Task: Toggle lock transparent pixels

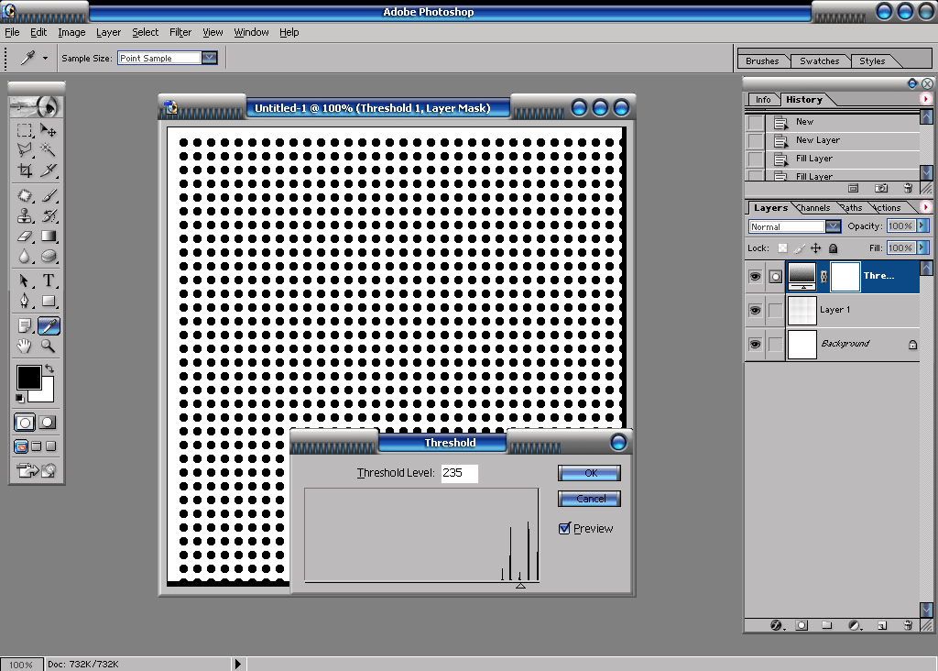Action: tap(782, 247)
